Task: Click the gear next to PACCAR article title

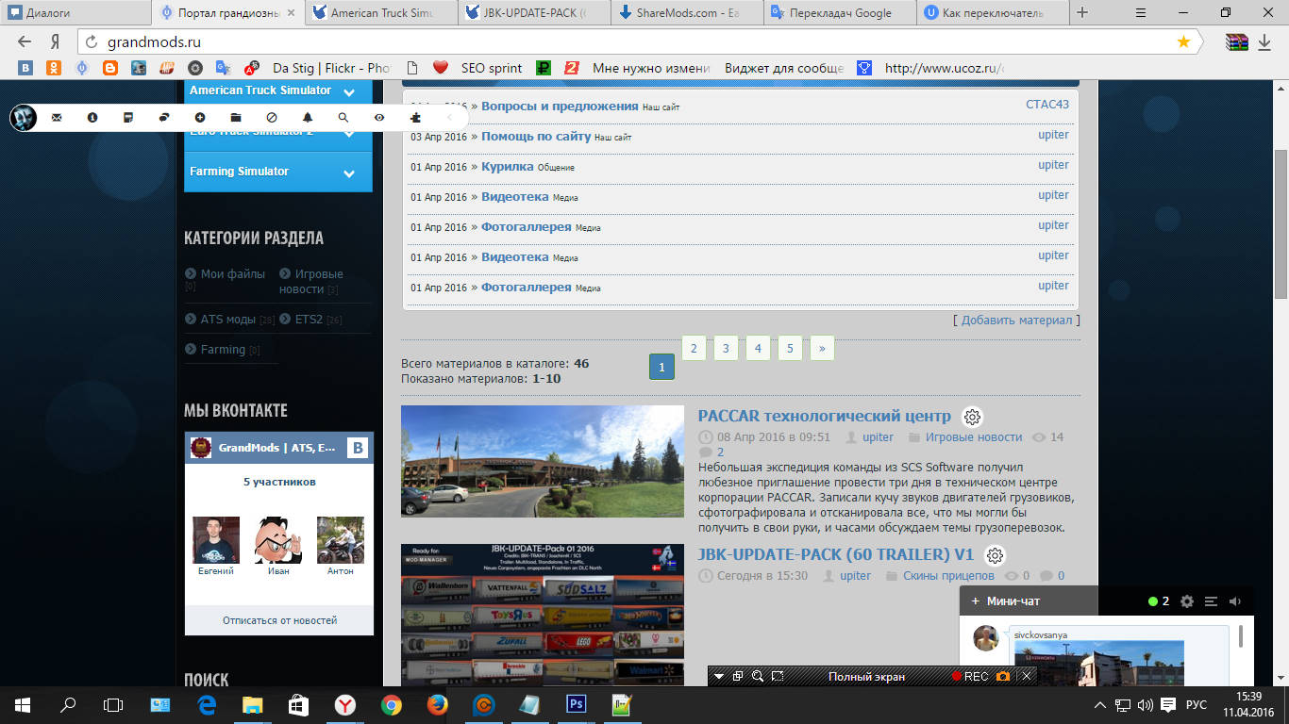Action: coord(972,417)
